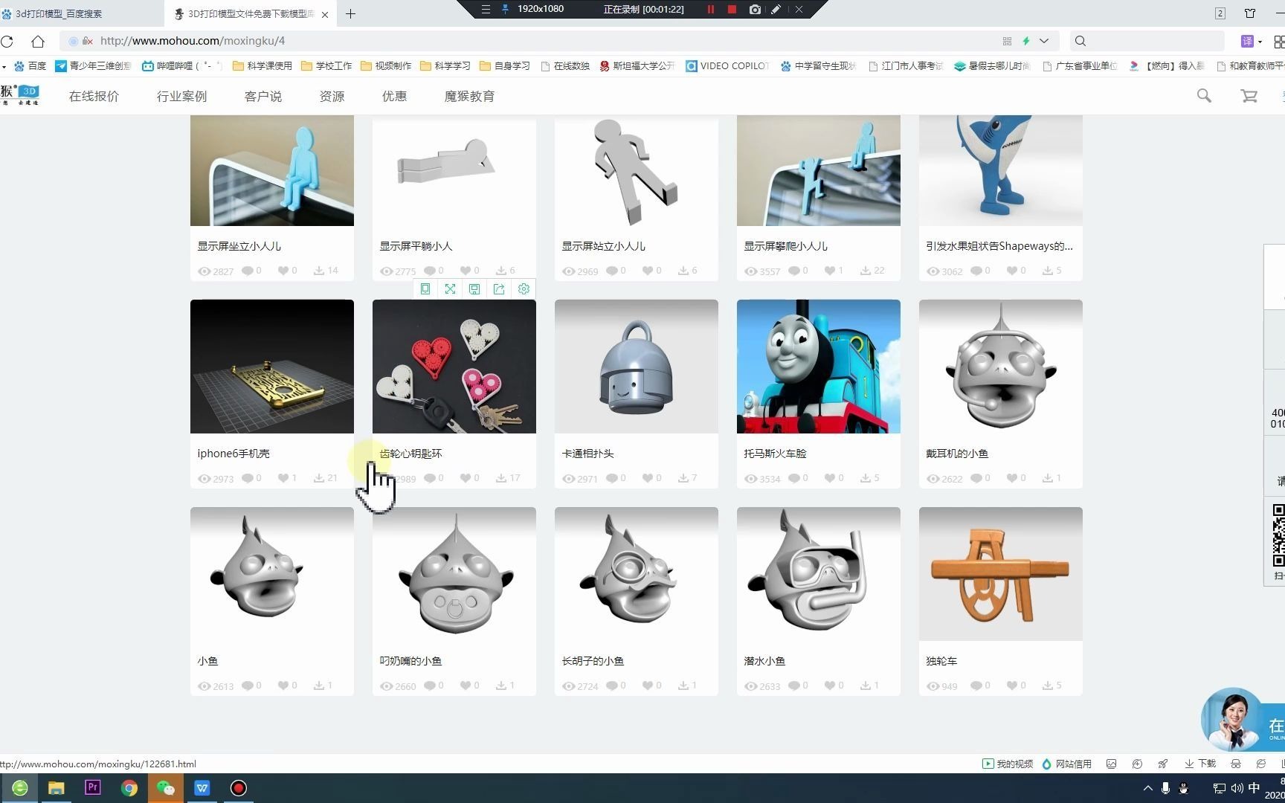Open a new browser tab

(350, 13)
